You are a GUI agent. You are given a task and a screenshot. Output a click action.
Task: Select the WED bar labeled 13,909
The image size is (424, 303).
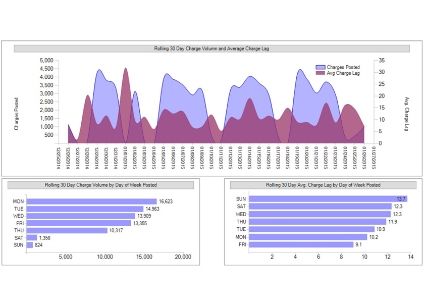point(81,216)
